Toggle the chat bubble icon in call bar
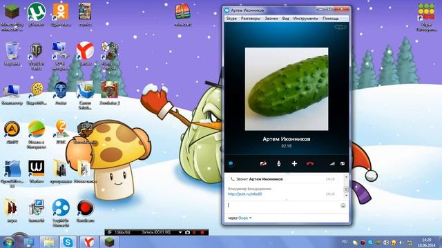442x248 pixels. pos(231,163)
